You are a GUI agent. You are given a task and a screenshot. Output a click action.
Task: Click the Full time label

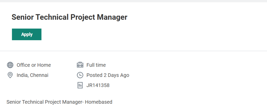96,65
